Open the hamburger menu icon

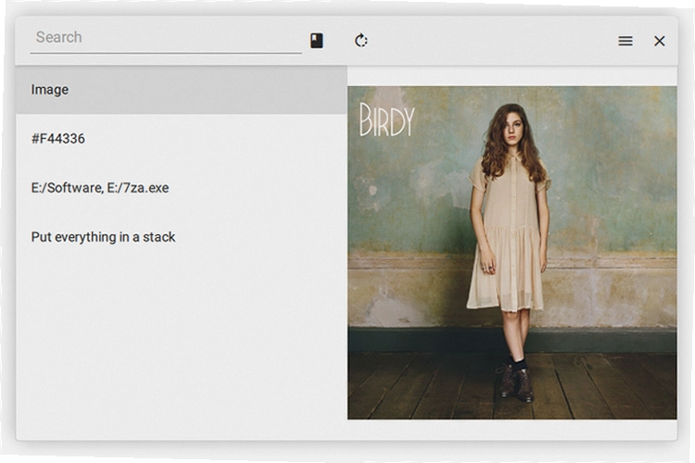[625, 41]
